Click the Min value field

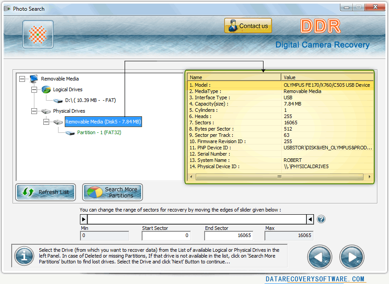tap(105, 236)
